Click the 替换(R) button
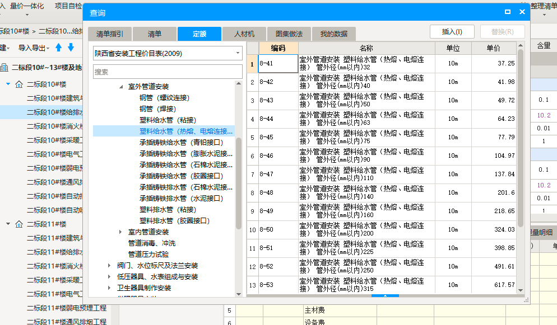The image size is (557, 325). pyautogui.click(x=502, y=31)
